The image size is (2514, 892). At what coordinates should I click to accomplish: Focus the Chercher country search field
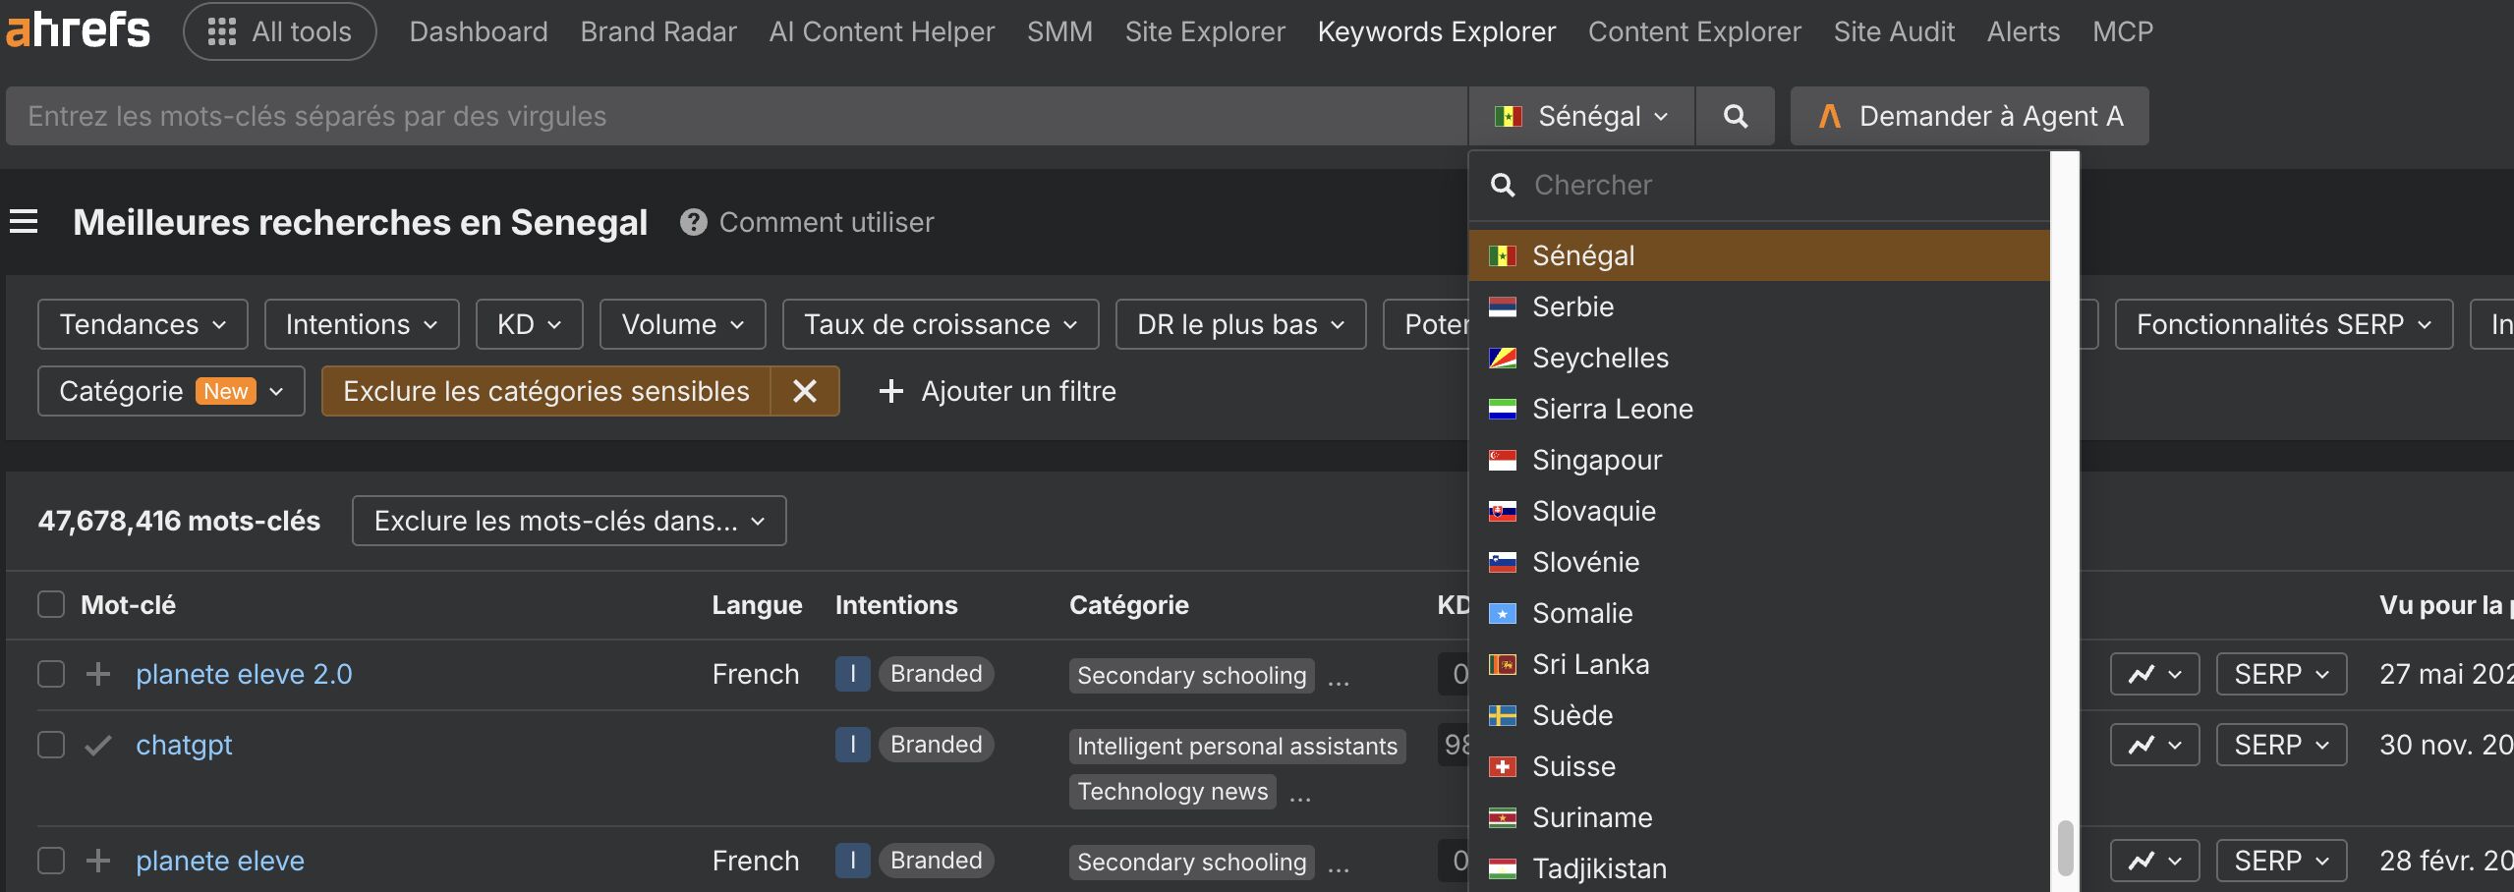click(1759, 185)
